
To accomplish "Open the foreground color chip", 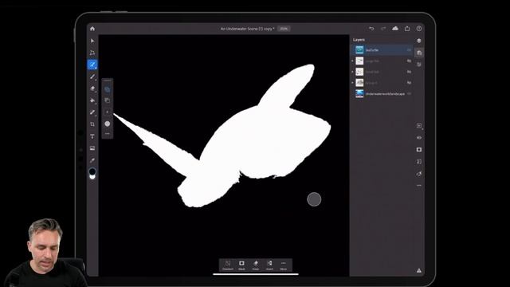I will [x=92, y=171].
